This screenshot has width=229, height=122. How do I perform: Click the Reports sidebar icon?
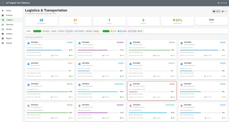coord(3,38)
